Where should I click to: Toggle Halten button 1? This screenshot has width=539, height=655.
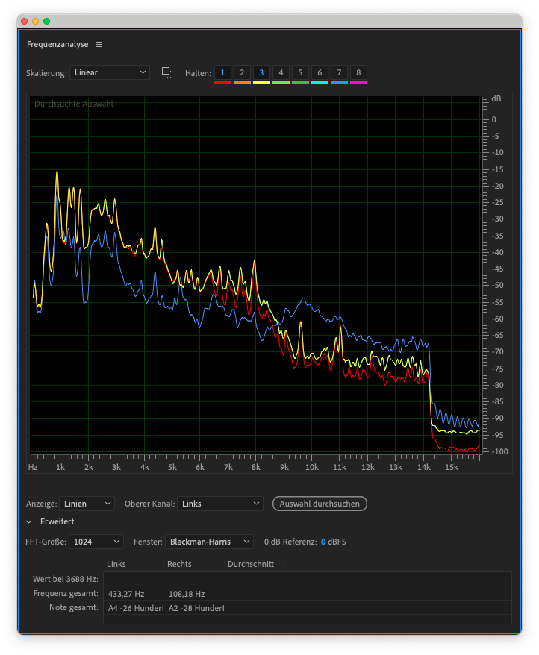coord(222,72)
